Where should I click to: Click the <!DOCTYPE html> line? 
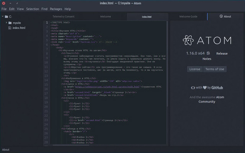pos(60,23)
